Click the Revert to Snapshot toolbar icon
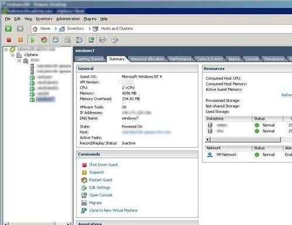This screenshot has width=292, height=225. (68, 40)
